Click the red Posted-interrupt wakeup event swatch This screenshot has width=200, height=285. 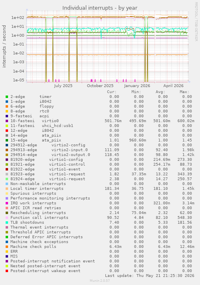(7, 271)
